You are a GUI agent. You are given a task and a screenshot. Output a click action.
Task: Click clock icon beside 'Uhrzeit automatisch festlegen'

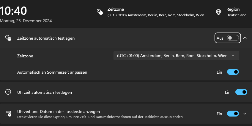[8, 92]
